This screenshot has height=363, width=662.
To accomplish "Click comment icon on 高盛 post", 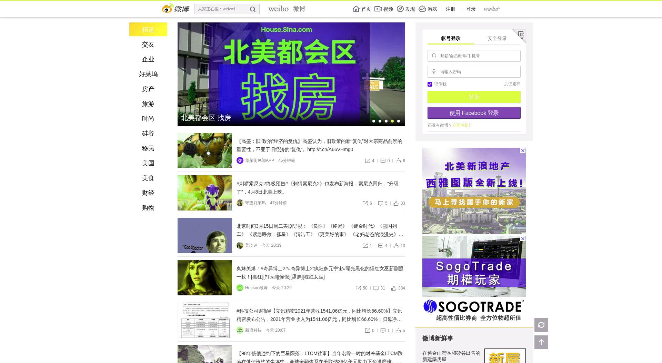I will (x=383, y=161).
